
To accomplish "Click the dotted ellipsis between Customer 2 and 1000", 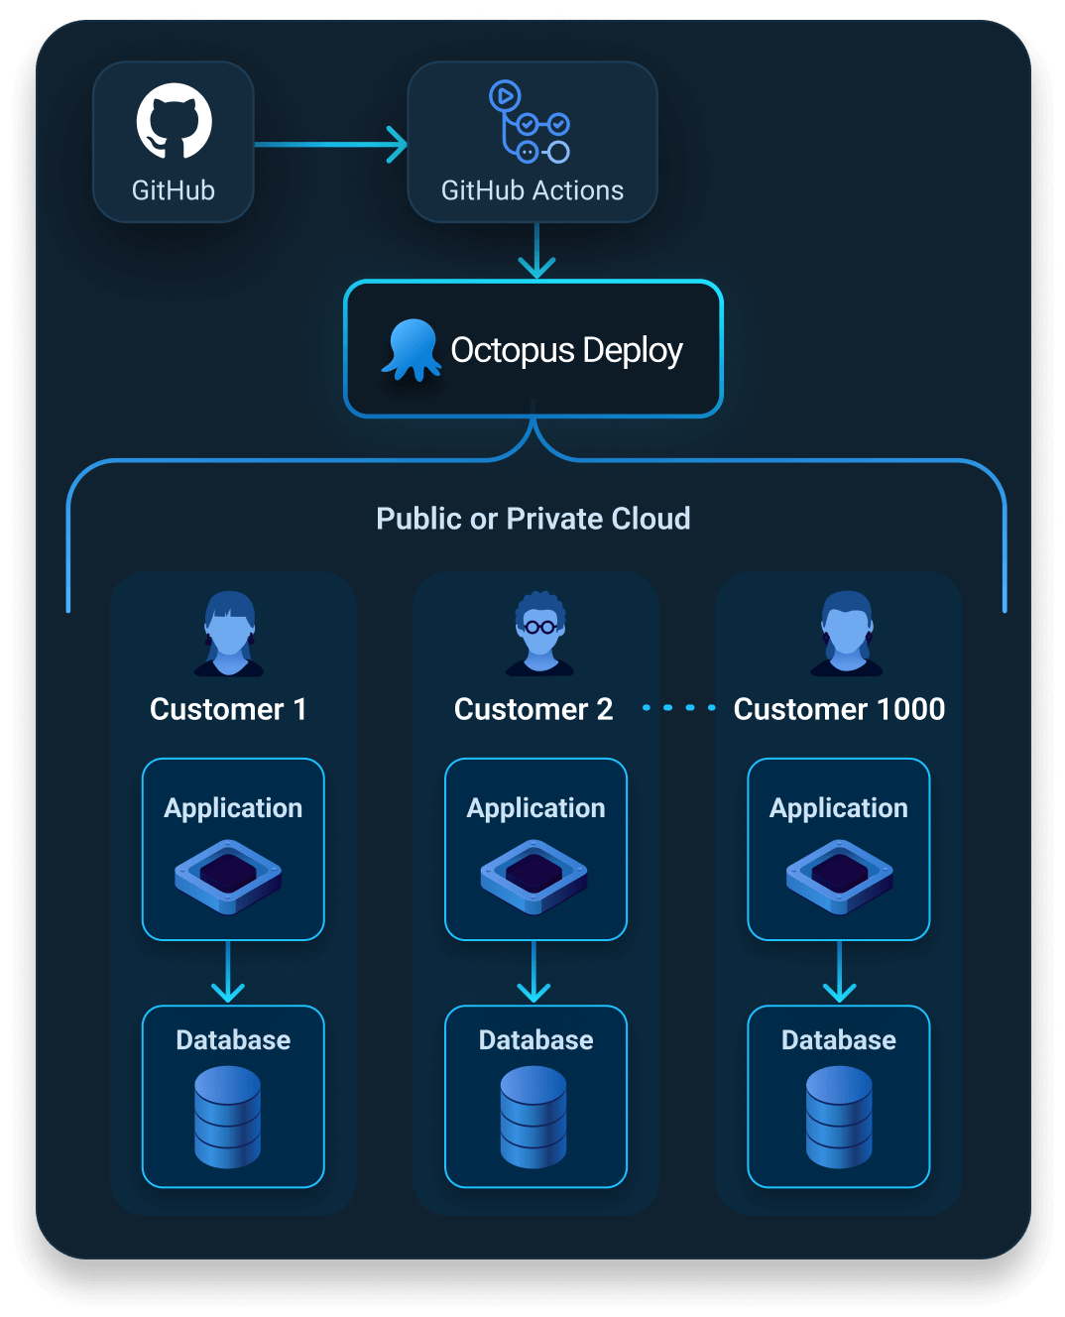I will click(x=679, y=708).
